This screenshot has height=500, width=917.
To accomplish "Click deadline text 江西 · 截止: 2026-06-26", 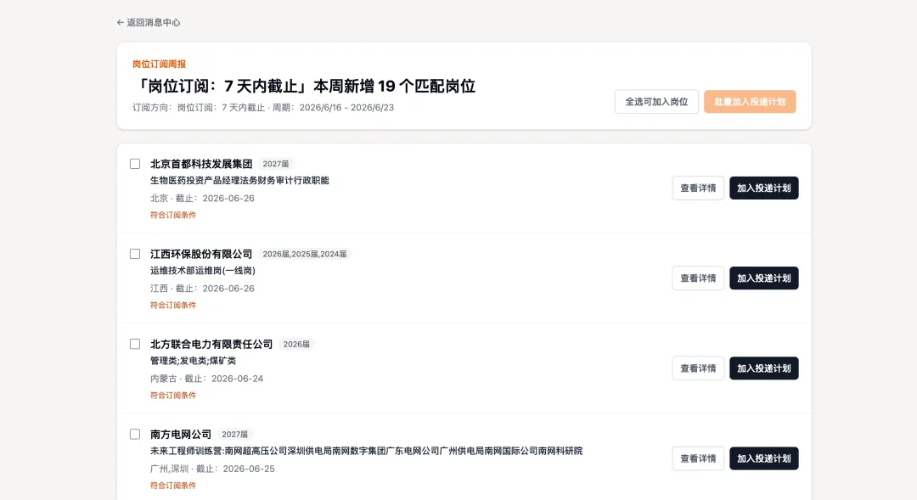I will 202,289.
